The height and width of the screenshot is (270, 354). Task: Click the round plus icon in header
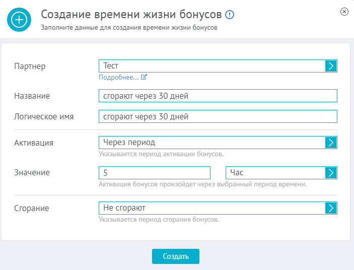[19, 20]
